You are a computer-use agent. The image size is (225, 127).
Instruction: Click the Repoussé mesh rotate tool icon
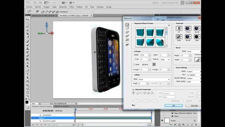(x=127, y=25)
